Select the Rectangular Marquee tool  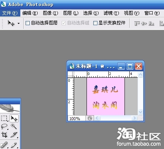pyautogui.click(x=4, y=118)
